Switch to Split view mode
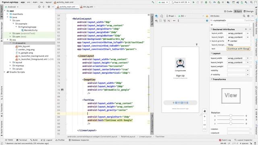The height and width of the screenshot is (145, 258). tap(238, 11)
